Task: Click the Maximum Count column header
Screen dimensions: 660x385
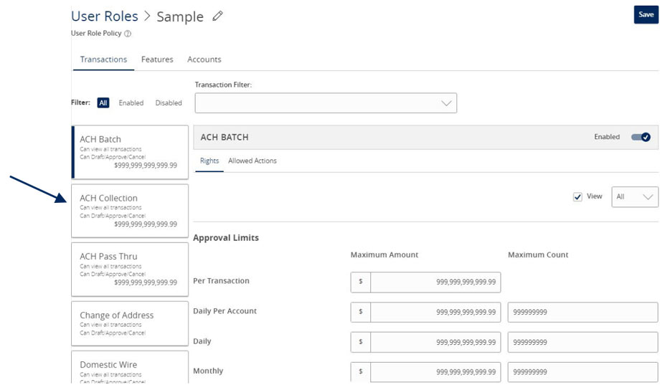Action: pos(538,255)
